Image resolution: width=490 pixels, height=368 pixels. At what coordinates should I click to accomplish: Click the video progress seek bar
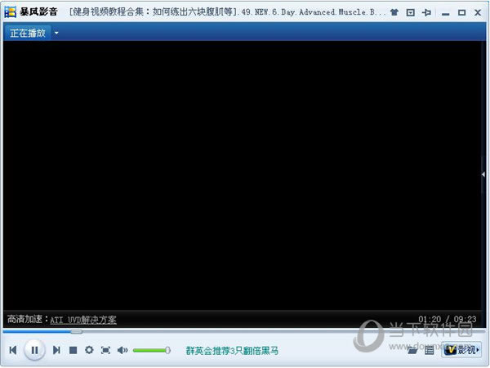(245, 332)
